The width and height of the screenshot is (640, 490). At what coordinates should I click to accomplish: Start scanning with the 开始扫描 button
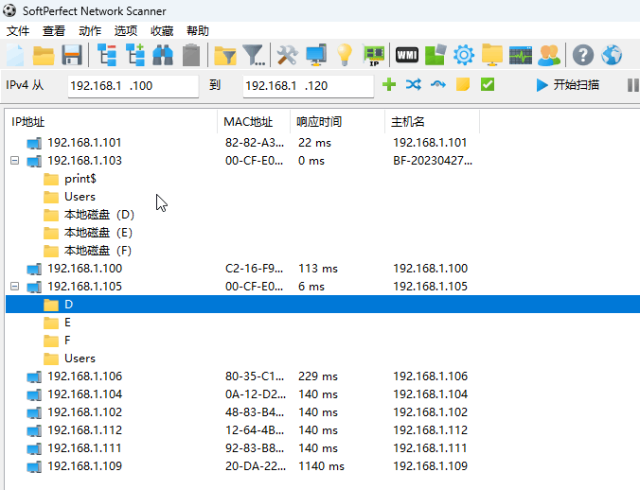tap(568, 85)
